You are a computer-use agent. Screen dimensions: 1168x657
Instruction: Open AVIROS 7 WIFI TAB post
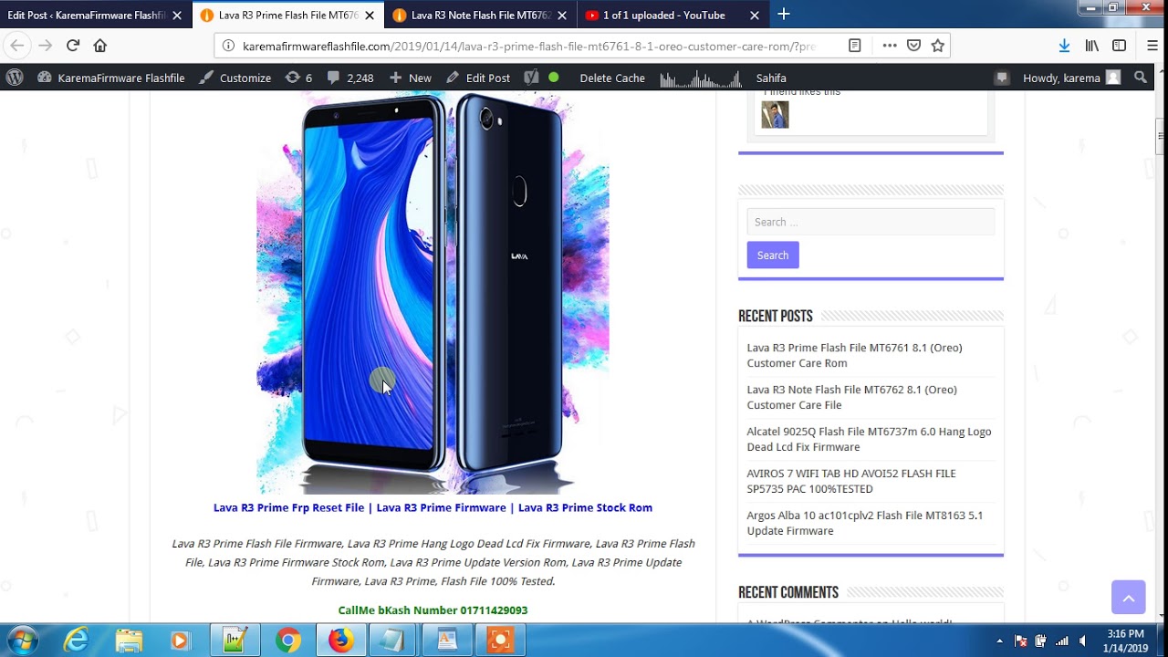point(851,481)
